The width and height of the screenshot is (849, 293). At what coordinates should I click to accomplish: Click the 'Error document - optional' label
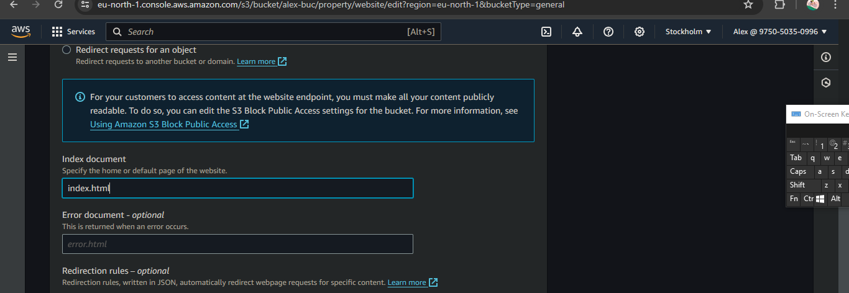tap(113, 215)
